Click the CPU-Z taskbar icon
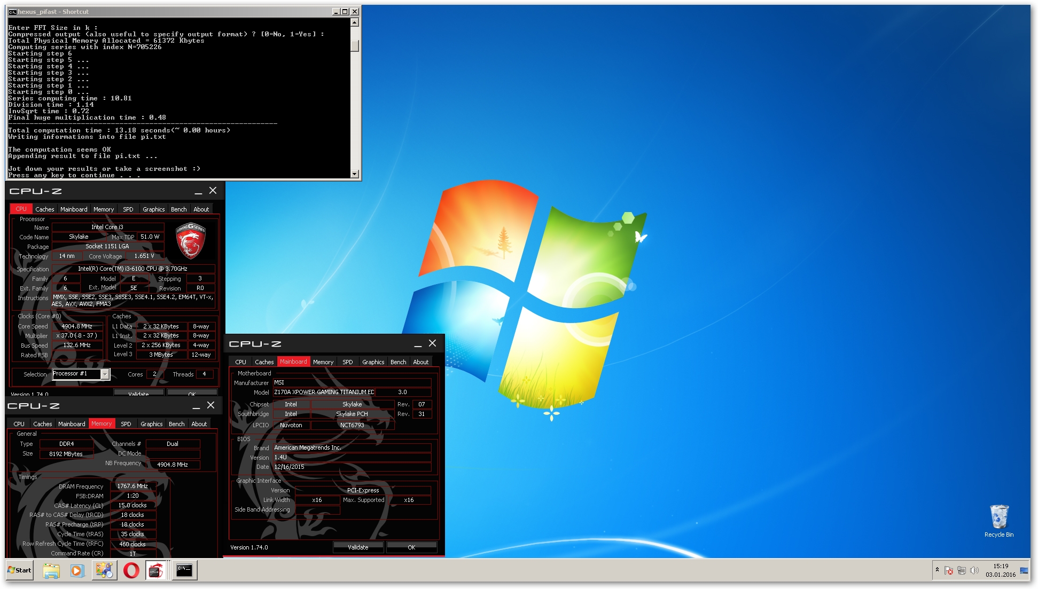 click(156, 570)
